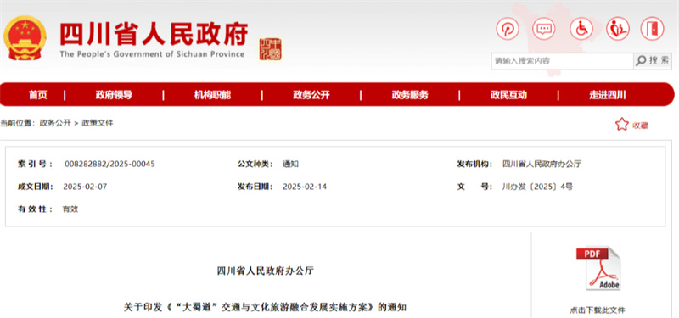Click 政策文件 breadcrumb link
Image resolution: width=679 pixels, height=318 pixels.
(98, 123)
